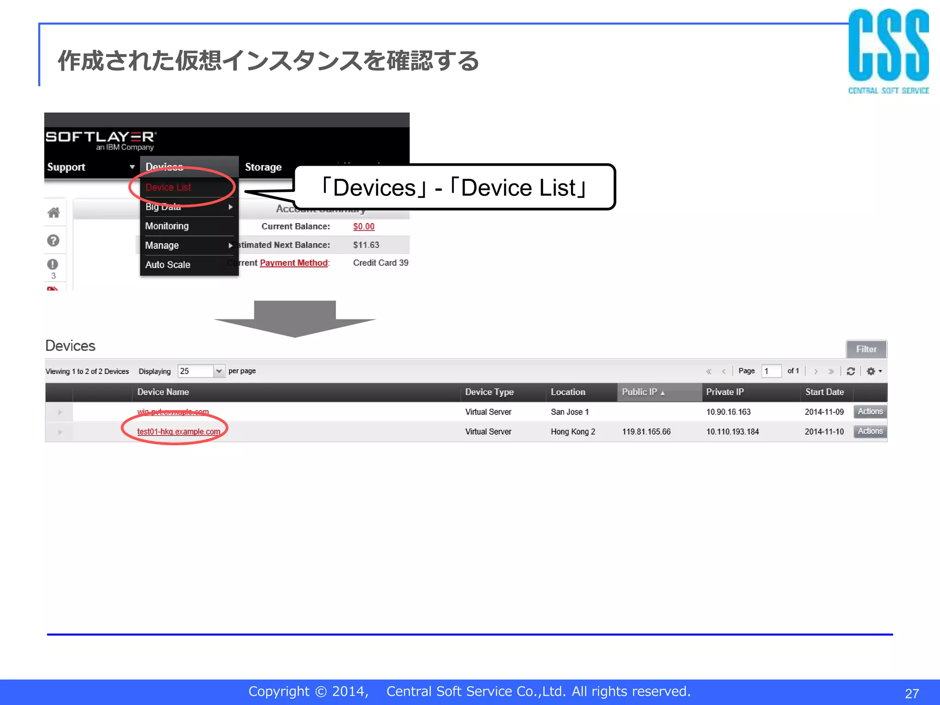Click the 10.110.193.184 private IP cell
The image size is (940, 705).
pyautogui.click(x=733, y=432)
